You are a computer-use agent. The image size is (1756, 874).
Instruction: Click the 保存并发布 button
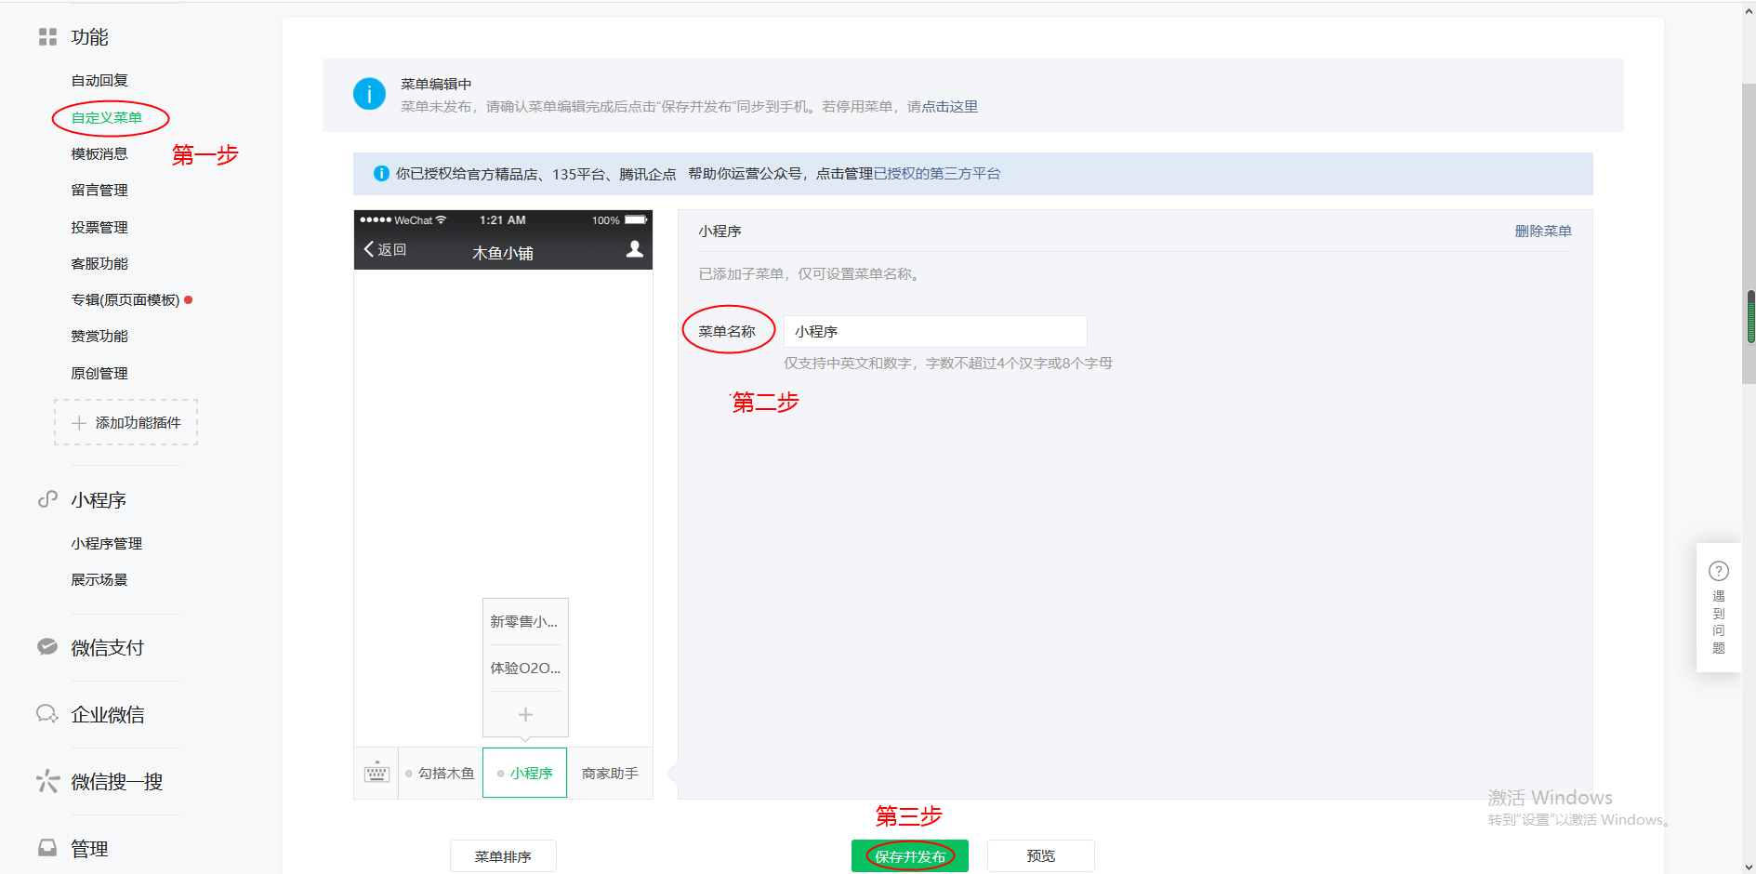(x=910, y=855)
